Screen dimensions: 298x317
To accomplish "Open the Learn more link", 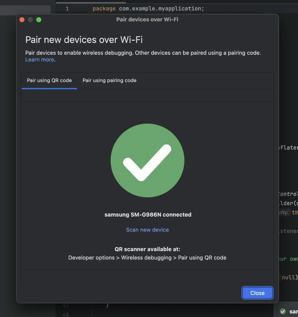I will [40, 60].
